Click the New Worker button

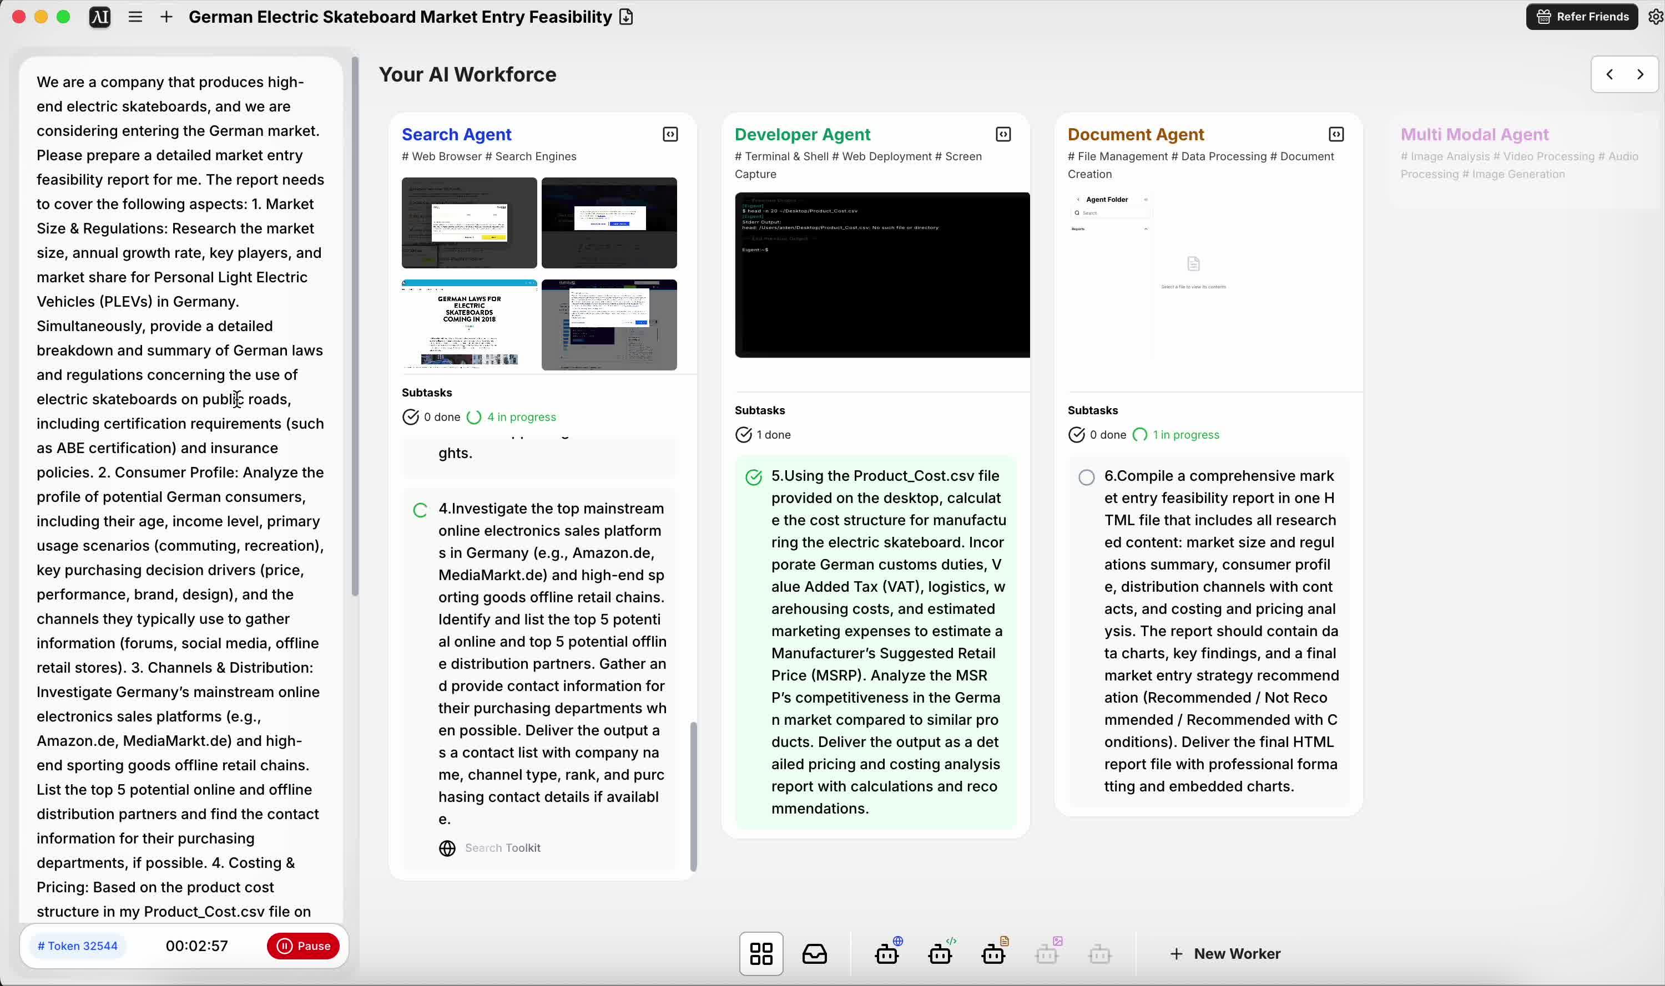[1225, 953]
